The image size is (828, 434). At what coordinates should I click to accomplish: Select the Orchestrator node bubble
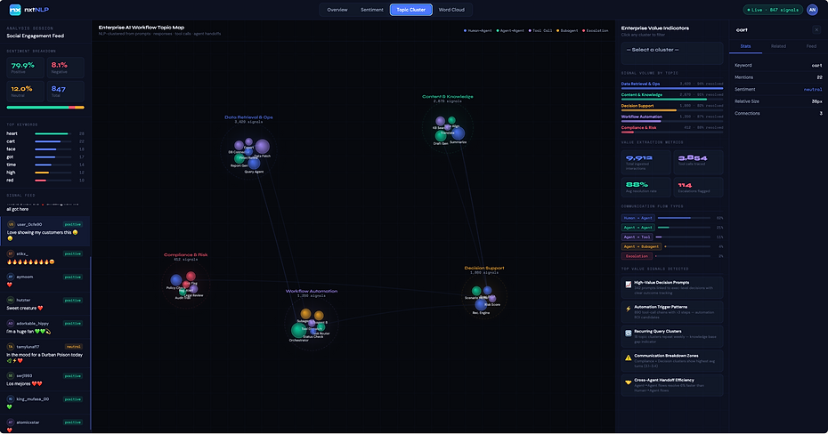[x=299, y=331]
